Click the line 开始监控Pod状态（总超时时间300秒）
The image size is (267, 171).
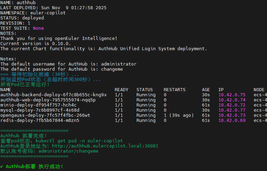coord(50,80)
